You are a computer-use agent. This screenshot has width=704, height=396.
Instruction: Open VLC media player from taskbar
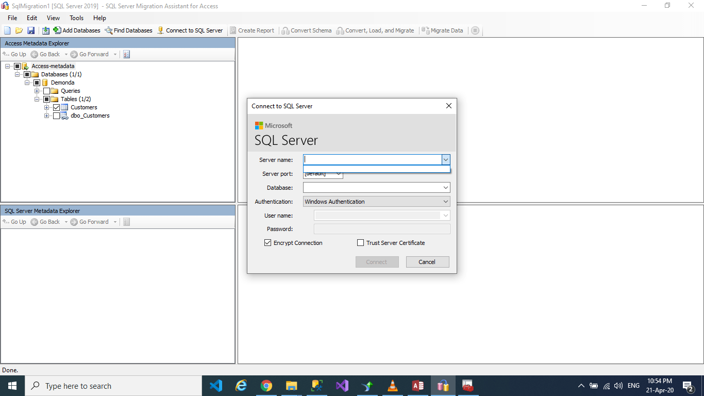[393, 386]
